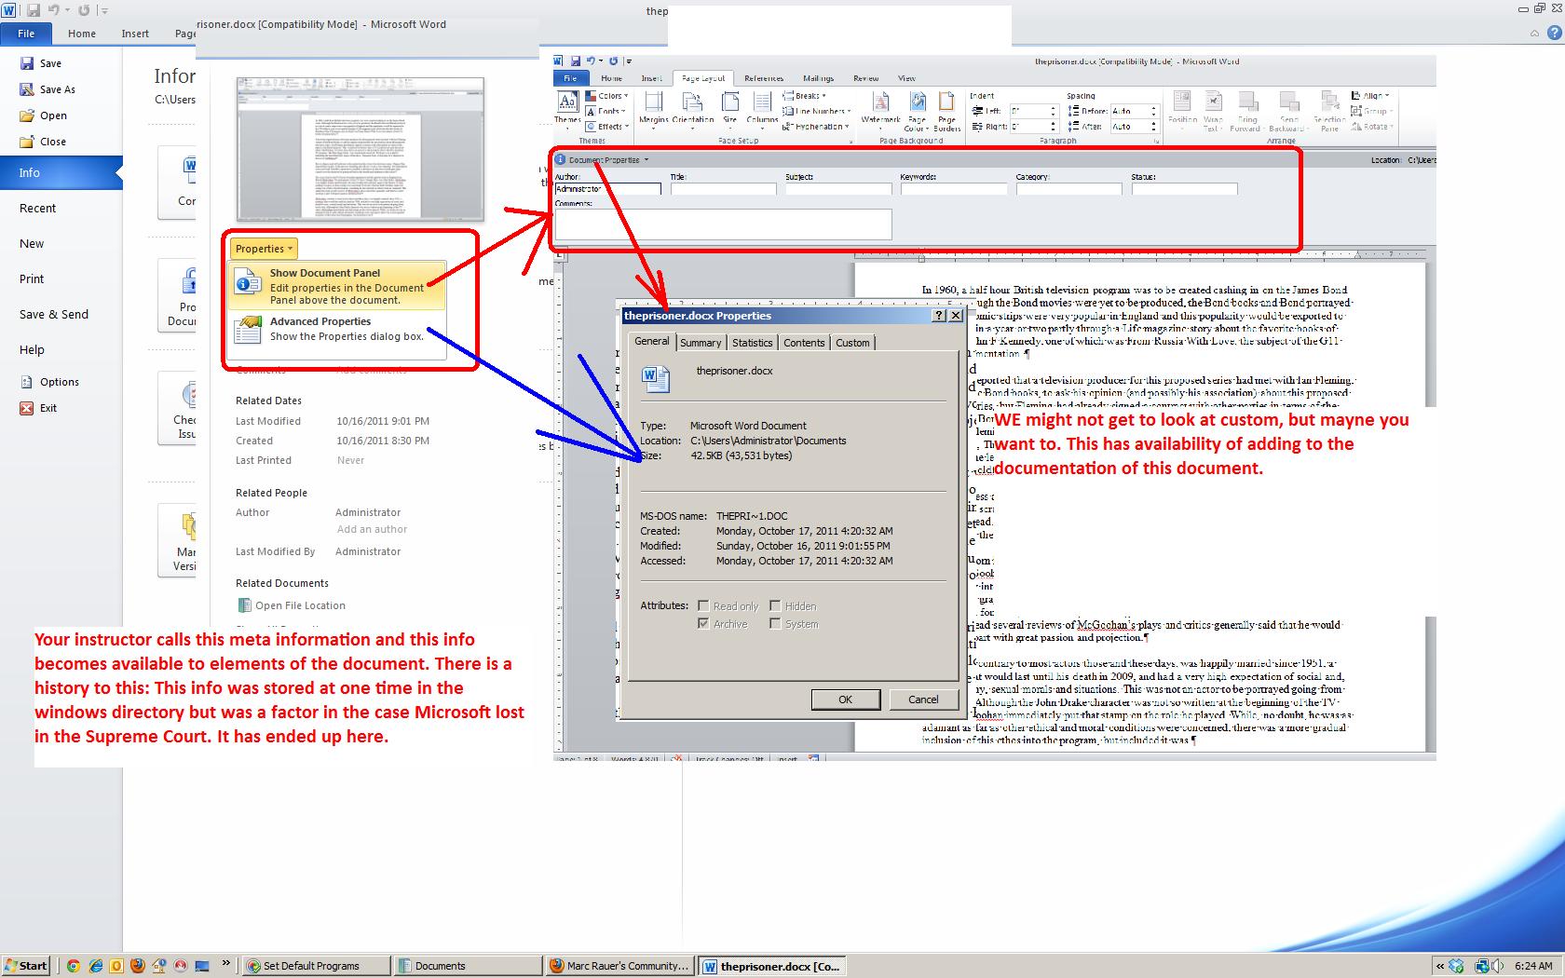Switch to the Contents tab in Properties dialog
1565x978 pixels.
tap(804, 343)
